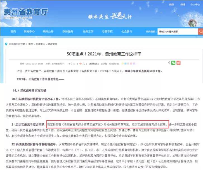This screenshot has width=203, height=170.
Task: Share article via green WeChat icon
Action: (173, 63)
